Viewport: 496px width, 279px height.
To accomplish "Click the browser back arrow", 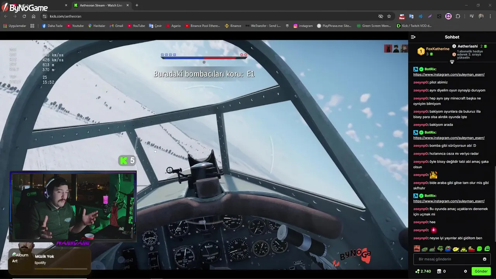I will coord(5,16).
